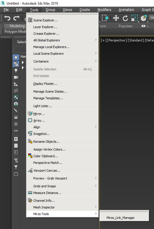Open Crease Explorer from the Tools menu
Screen dimensions: 154x229
point(63,34)
